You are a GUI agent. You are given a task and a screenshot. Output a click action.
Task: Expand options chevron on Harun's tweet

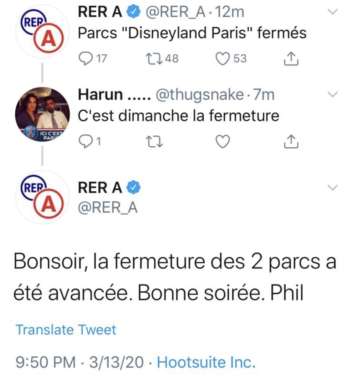332,94
